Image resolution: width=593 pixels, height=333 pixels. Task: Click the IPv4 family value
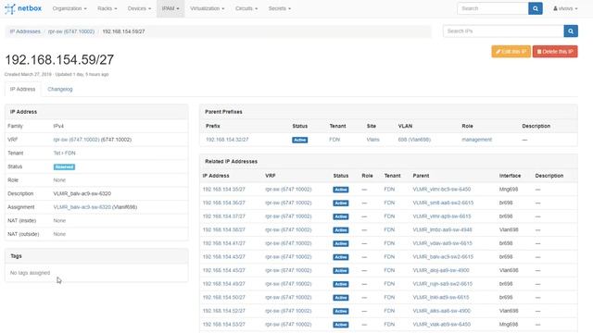58,126
